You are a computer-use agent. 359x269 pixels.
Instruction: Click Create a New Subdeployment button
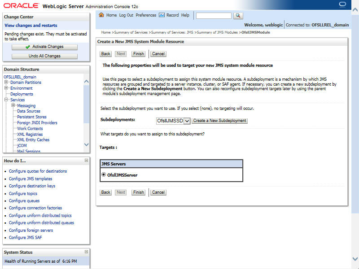219,121
